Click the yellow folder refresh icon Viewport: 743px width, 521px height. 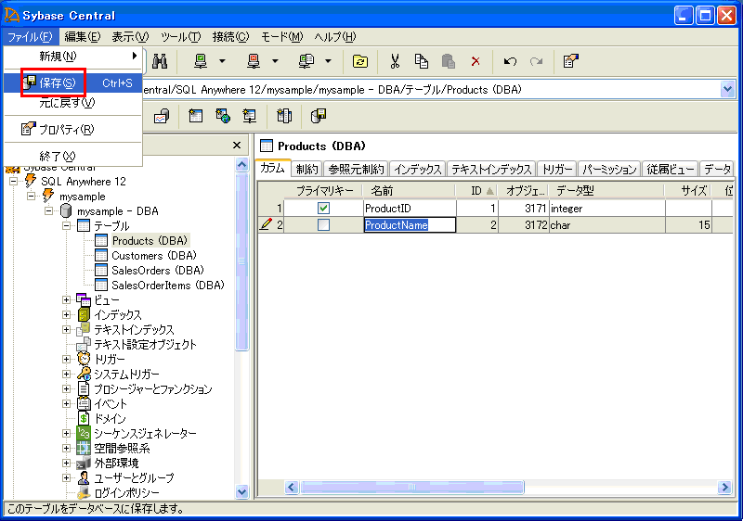pos(359,61)
